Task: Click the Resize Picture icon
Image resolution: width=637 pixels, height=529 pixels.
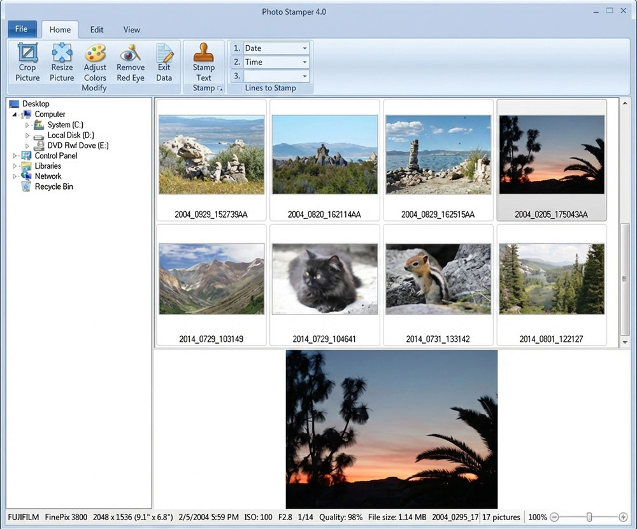Action: (x=62, y=62)
